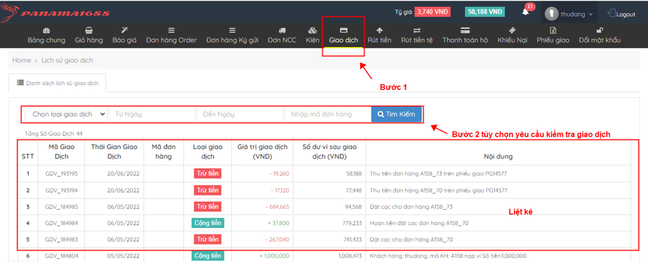Open the Bảng chung dashboard icon

click(47, 30)
